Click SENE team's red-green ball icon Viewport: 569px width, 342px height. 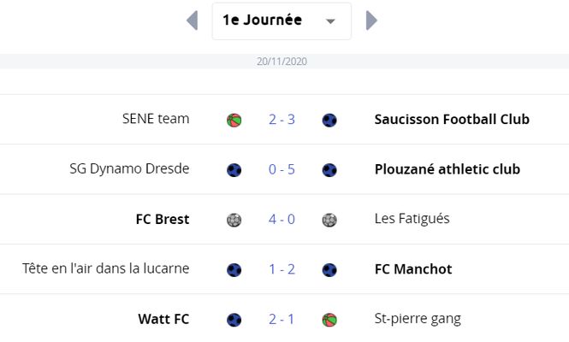tap(234, 120)
